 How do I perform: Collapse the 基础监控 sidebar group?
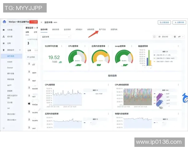click(20, 50)
